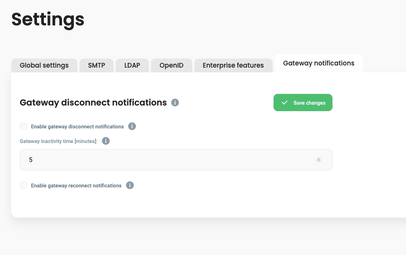Open the Enterprise features tab
The width and height of the screenshot is (406, 255).
pyautogui.click(x=233, y=65)
